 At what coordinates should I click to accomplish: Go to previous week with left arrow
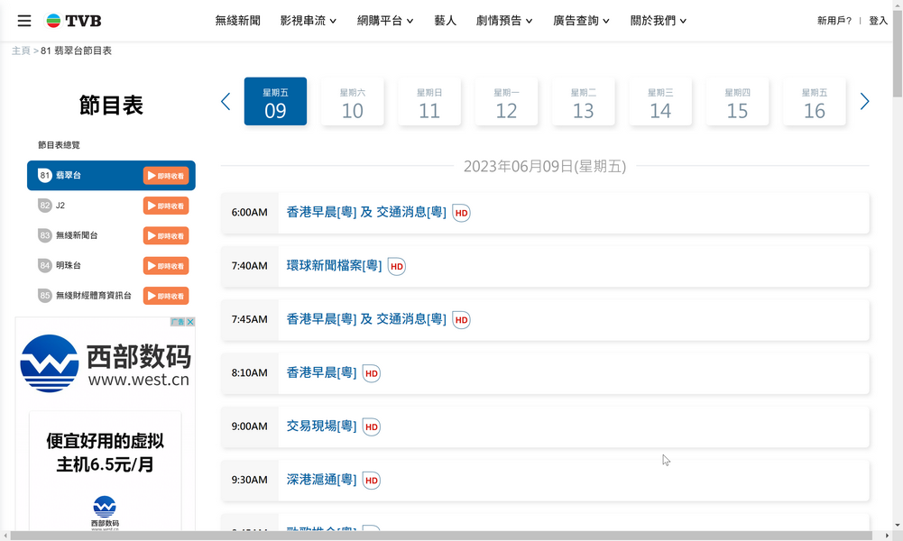[x=226, y=102]
